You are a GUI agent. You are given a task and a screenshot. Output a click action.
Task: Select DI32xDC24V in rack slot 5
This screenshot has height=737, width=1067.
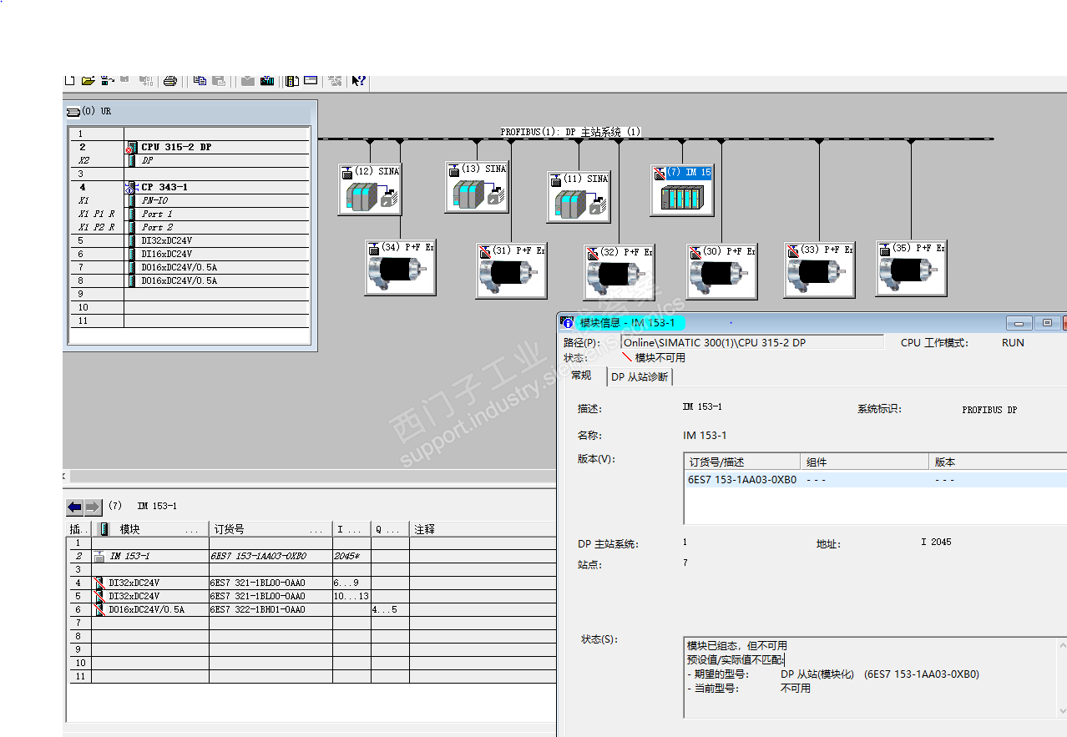coord(190,240)
